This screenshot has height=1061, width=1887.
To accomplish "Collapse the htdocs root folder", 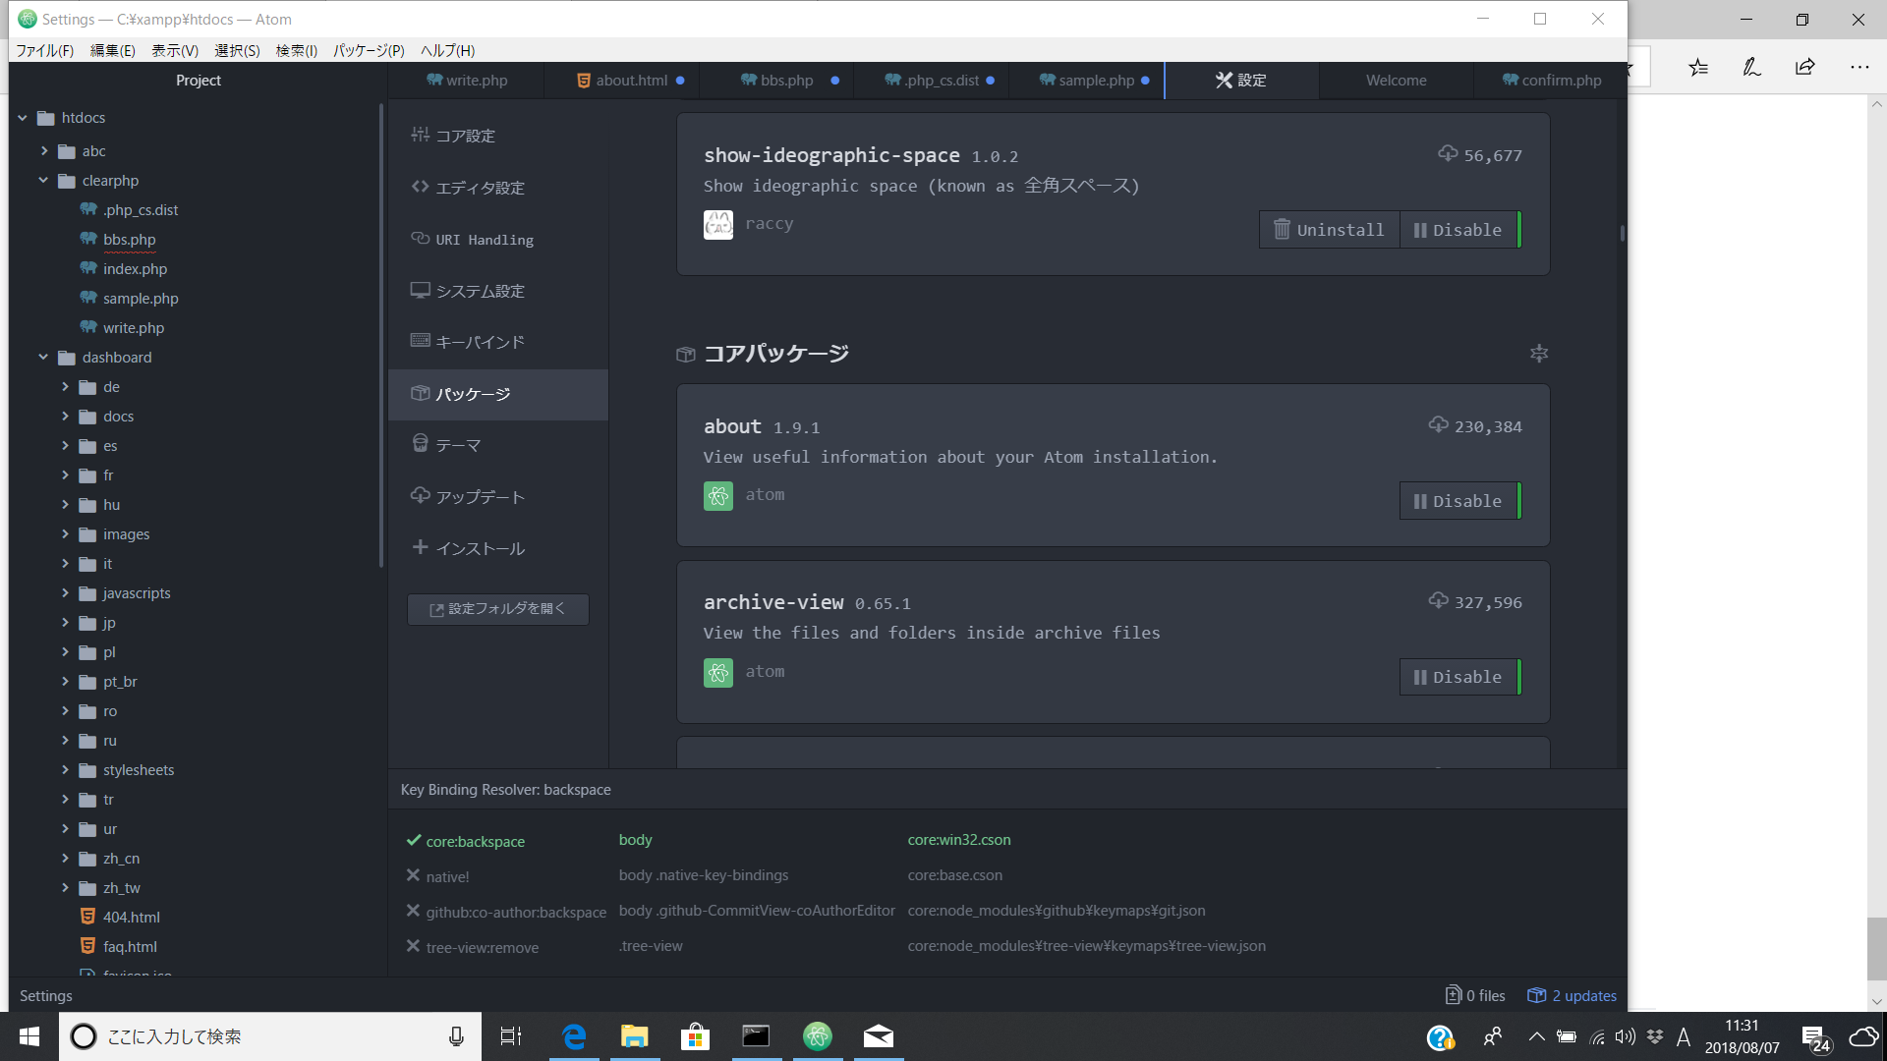I will pos(23,118).
